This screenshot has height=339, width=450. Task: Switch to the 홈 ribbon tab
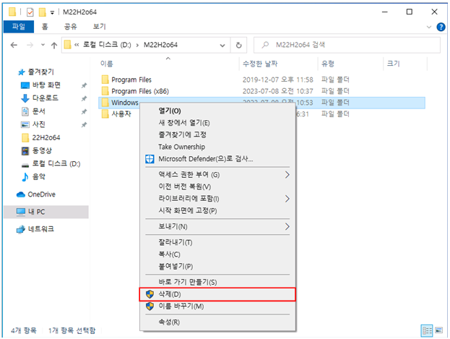(45, 27)
